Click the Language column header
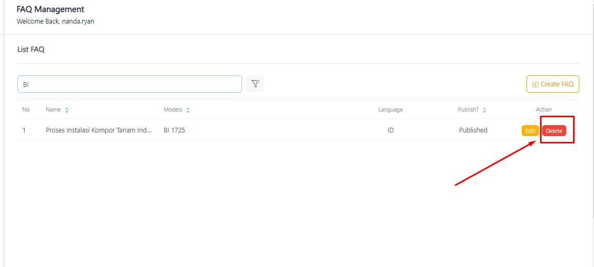This screenshot has height=267, width=594. tap(390, 109)
